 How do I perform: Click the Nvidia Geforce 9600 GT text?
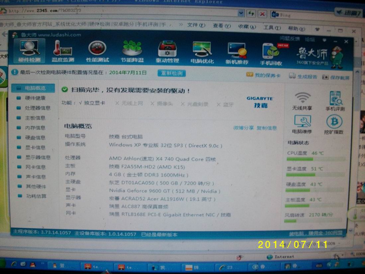tap(165, 191)
